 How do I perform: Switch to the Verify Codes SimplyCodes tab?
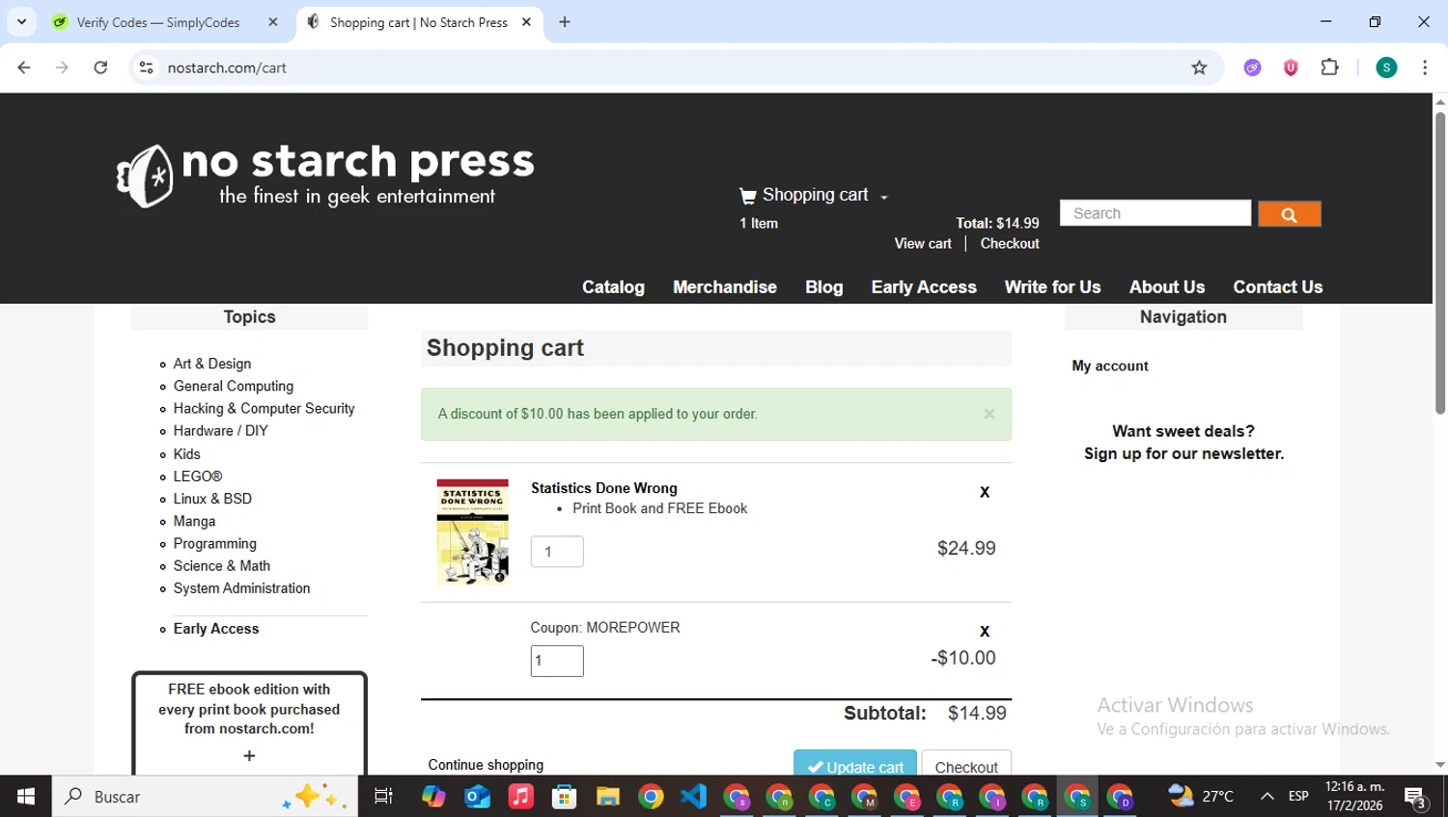point(158,22)
